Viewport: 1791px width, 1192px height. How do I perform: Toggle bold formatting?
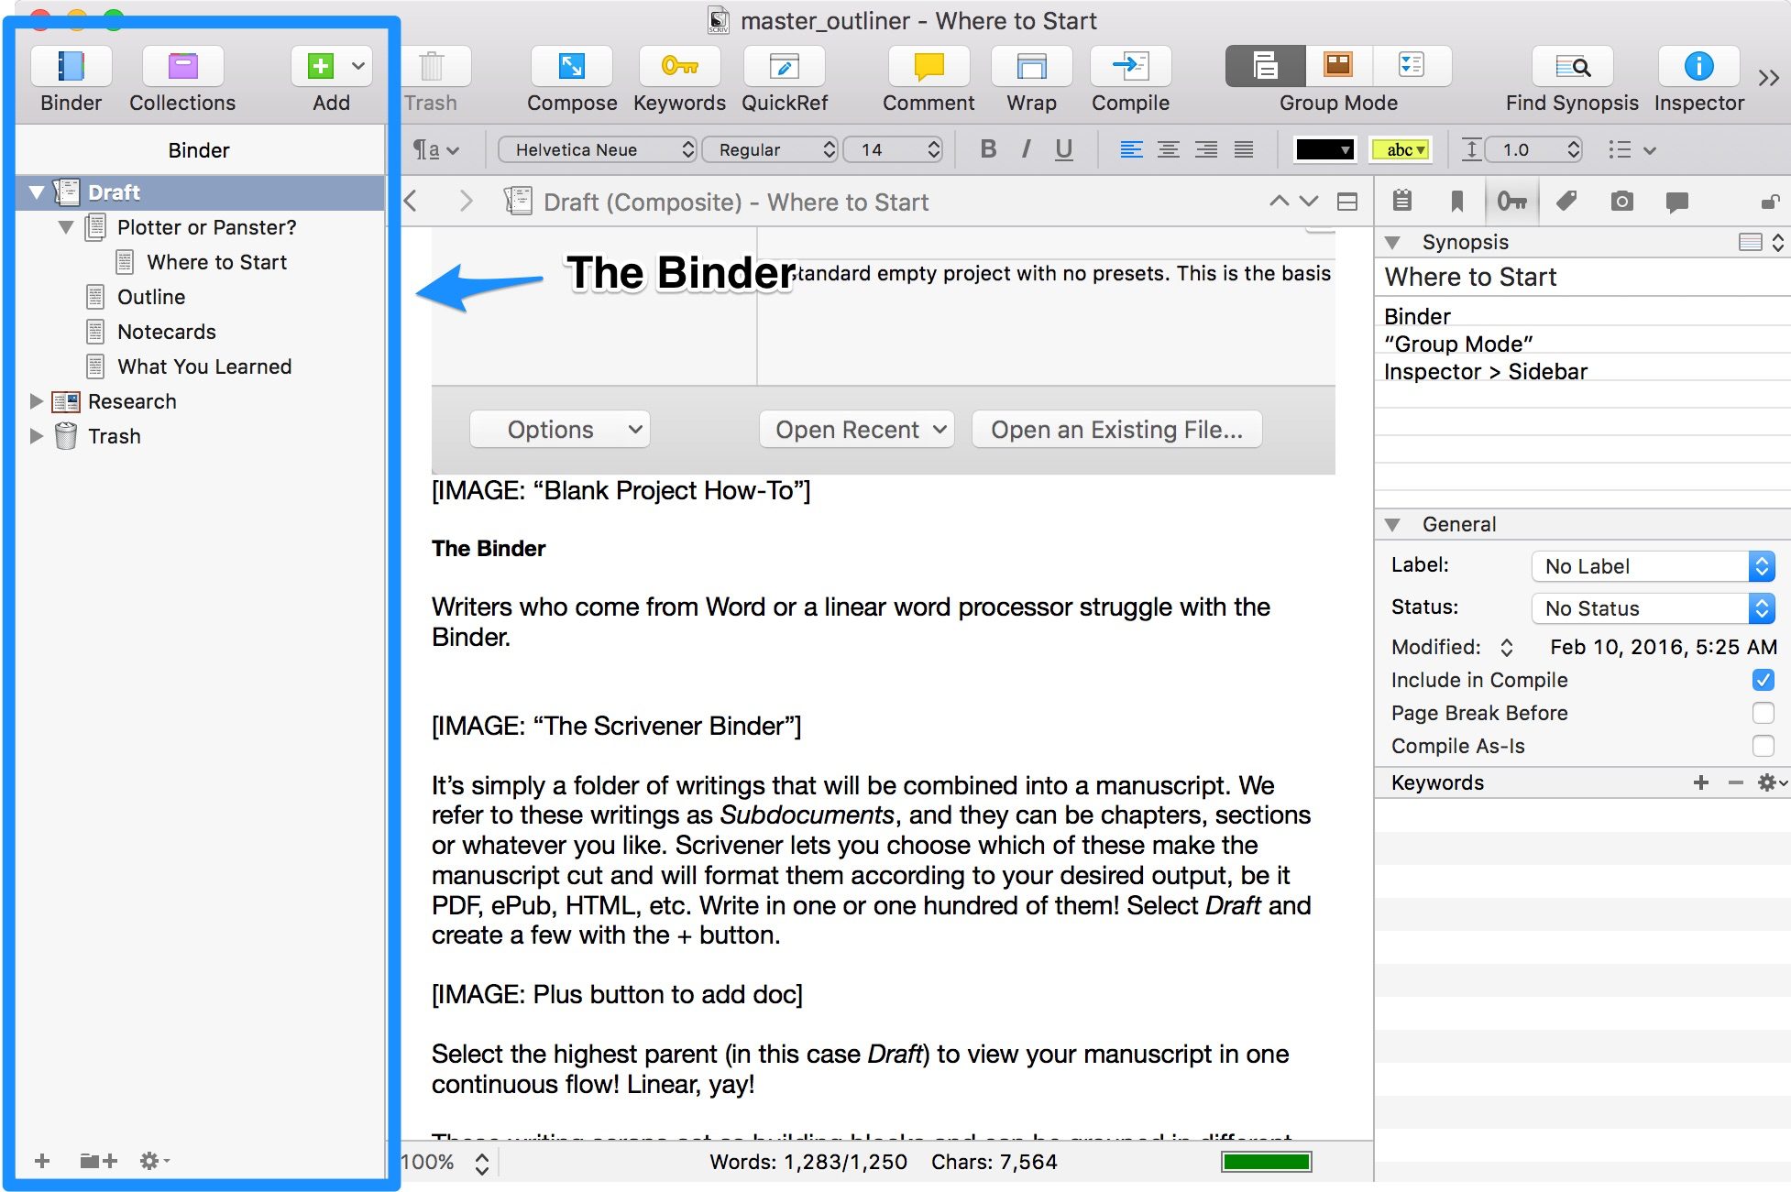click(988, 149)
